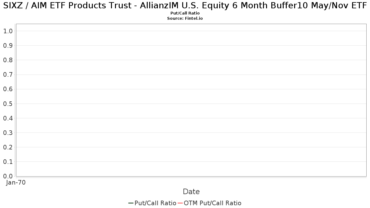Click the 0.9 y-axis tick label
The height and width of the screenshot is (208, 370).
[x=8, y=46]
